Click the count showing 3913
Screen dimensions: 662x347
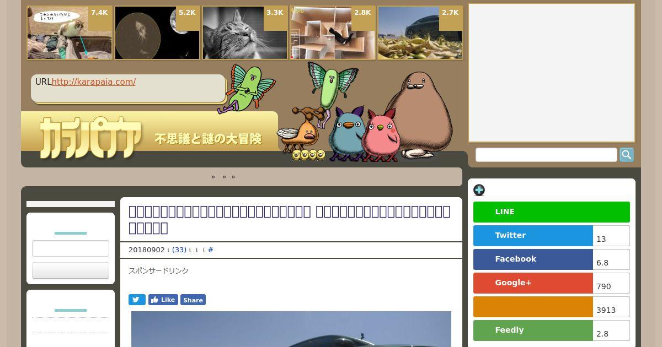point(611,307)
